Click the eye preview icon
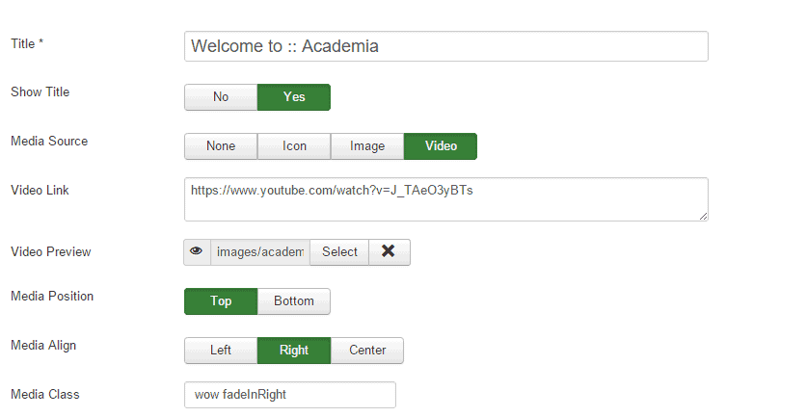Screen dimensions: 807x417 [x=197, y=252]
